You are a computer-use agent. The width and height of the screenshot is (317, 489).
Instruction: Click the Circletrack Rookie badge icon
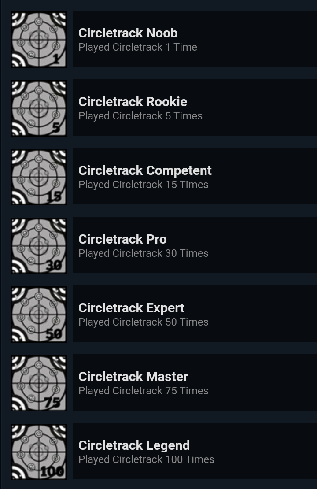click(39, 108)
